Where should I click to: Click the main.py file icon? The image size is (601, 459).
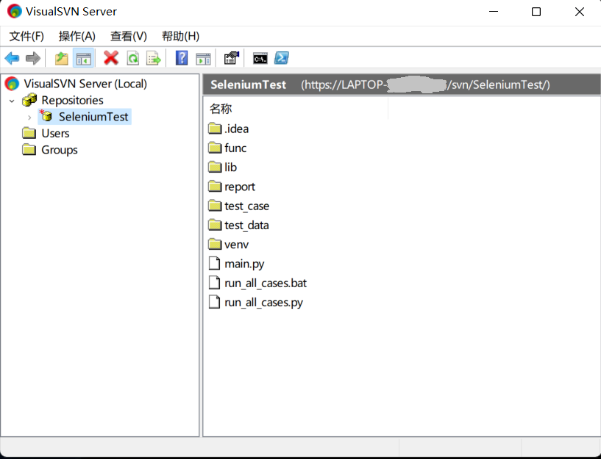tap(215, 263)
